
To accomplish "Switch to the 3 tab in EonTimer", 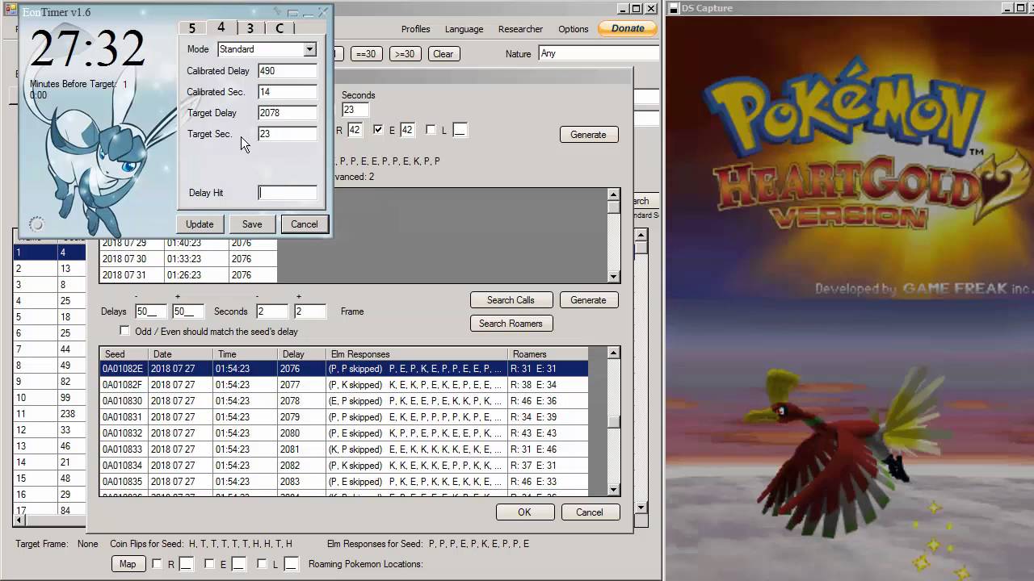I will 250,28.
